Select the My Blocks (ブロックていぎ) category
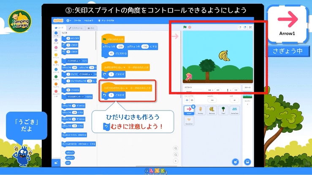 point(56,93)
